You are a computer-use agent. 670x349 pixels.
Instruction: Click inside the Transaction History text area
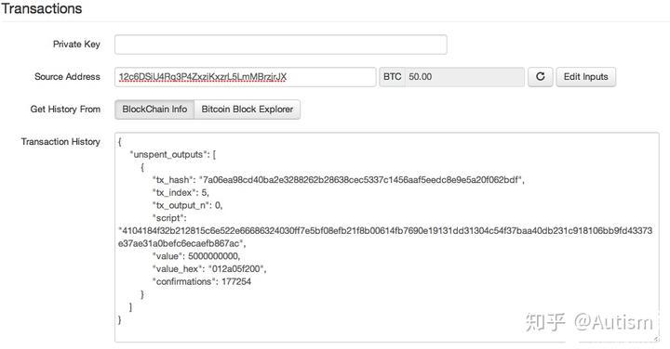pyautogui.click(x=387, y=237)
